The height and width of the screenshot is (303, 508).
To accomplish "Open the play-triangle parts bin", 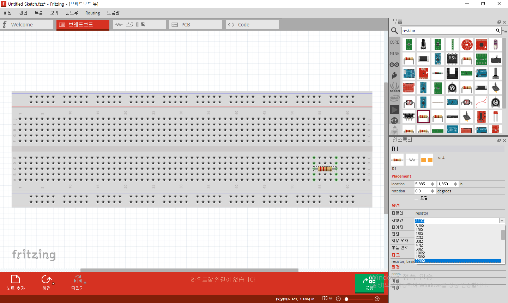I will tap(394, 110).
